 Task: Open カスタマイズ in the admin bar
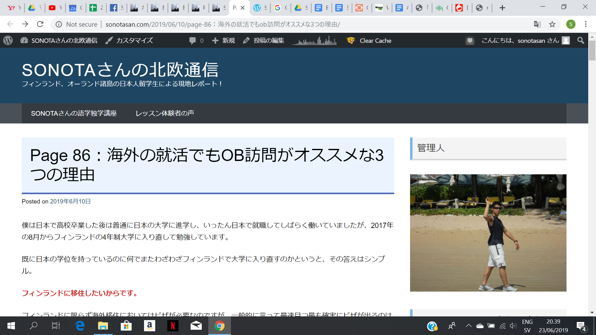tap(129, 40)
